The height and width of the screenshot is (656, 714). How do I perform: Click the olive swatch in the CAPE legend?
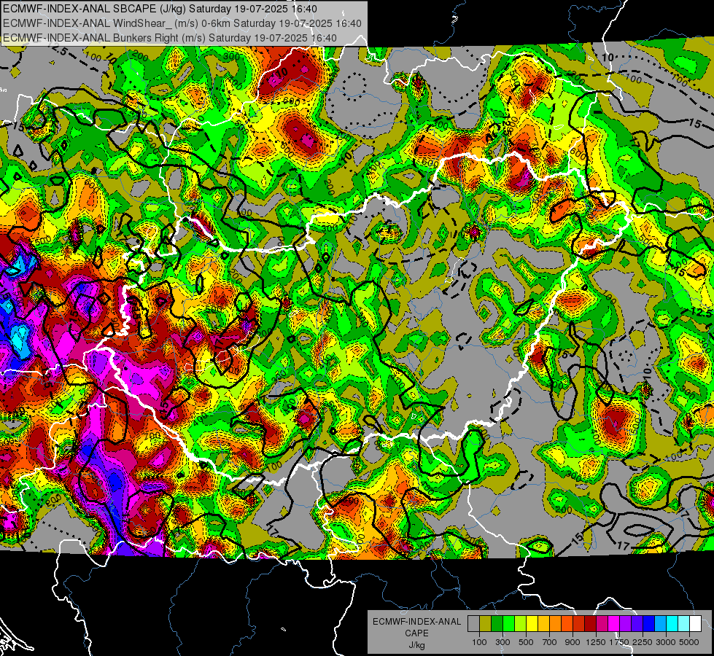(486, 624)
